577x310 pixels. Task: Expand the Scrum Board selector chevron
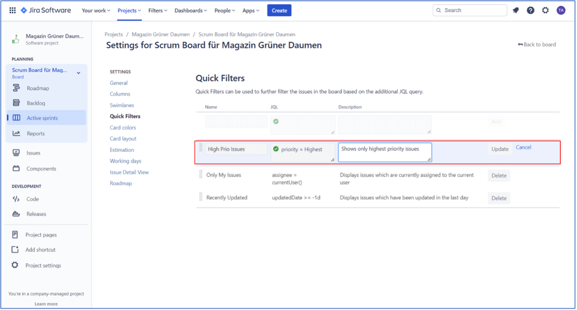coord(79,73)
